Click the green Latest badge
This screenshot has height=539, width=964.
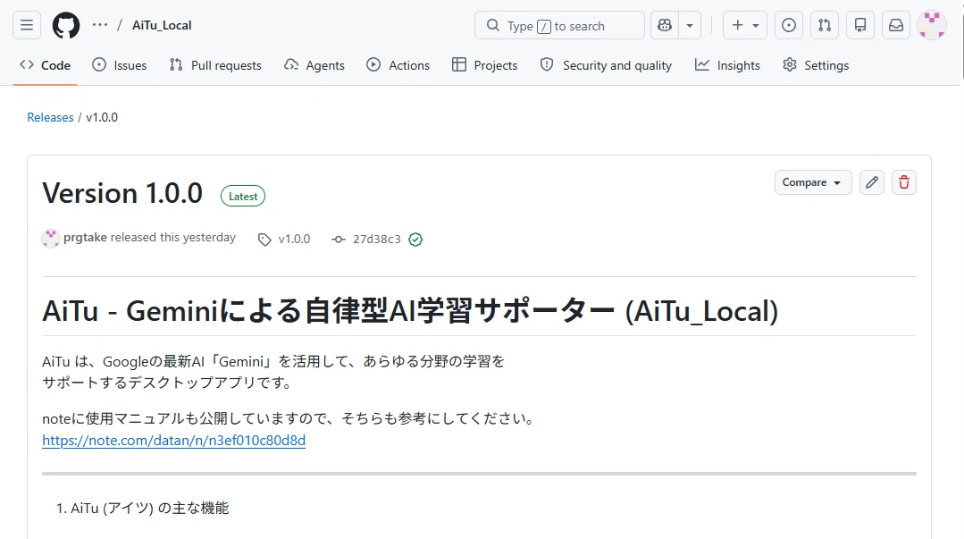tap(243, 197)
